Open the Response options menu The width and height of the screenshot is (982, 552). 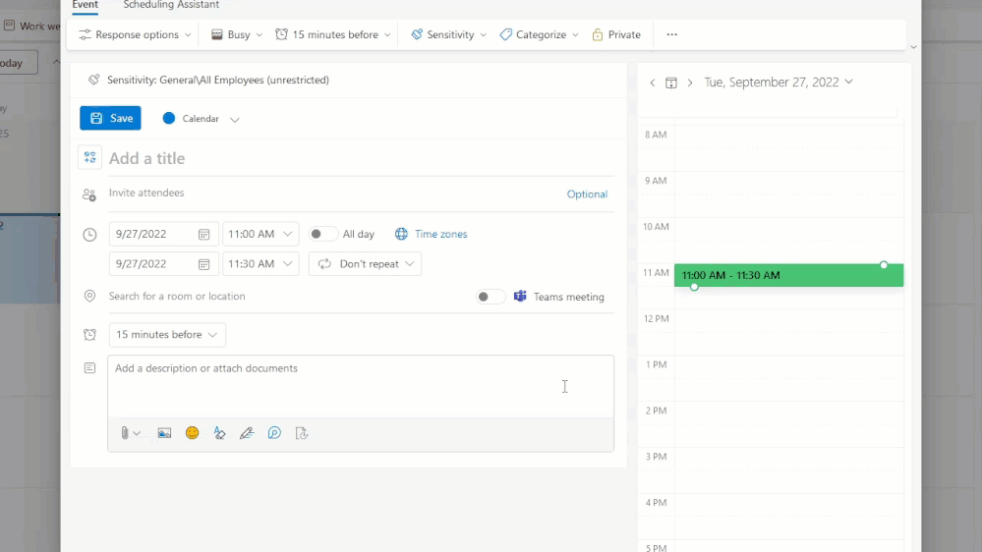[135, 34]
